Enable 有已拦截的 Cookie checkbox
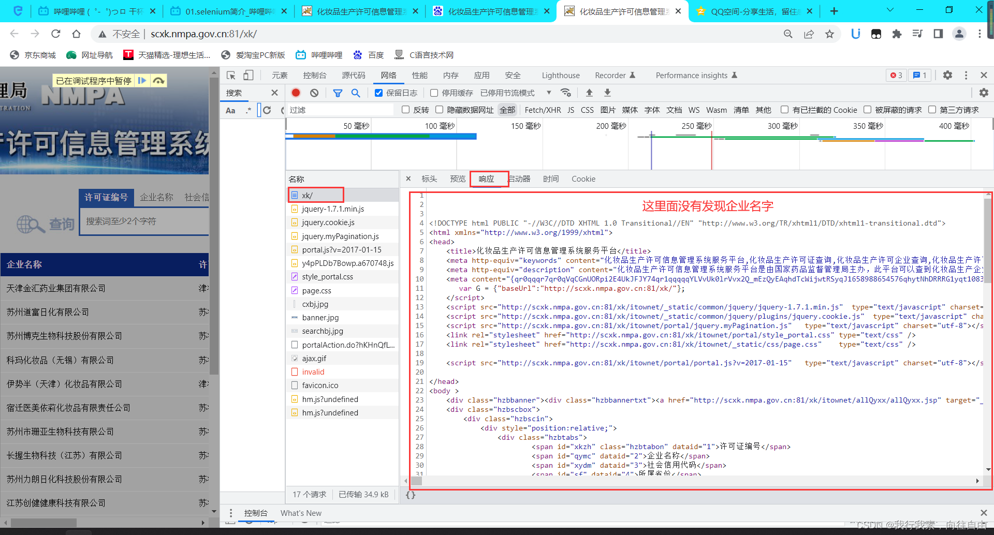 (784, 110)
